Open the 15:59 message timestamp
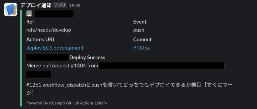Screen dimensions: 257x109 [75, 5]
